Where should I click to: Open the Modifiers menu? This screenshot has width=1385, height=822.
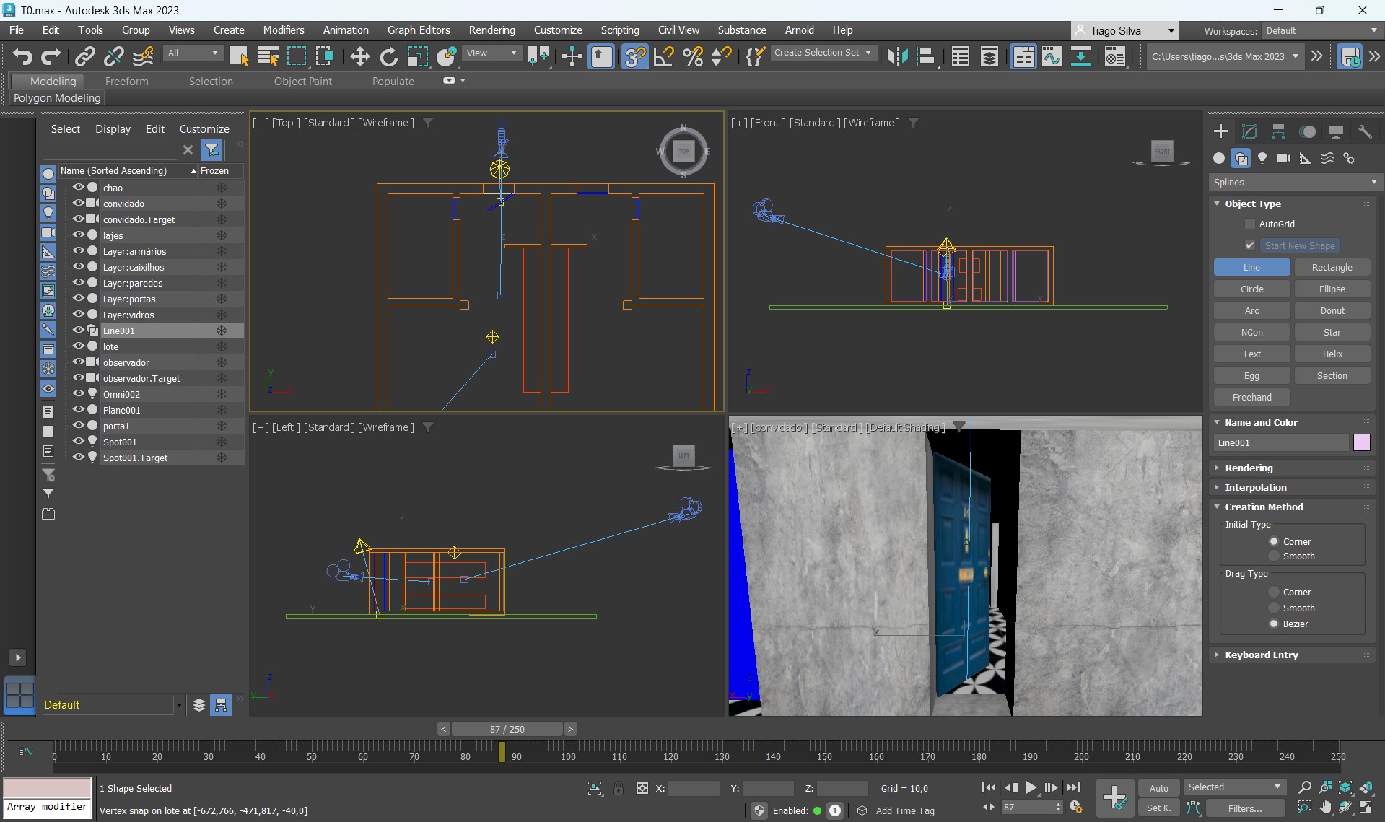pyautogui.click(x=283, y=30)
